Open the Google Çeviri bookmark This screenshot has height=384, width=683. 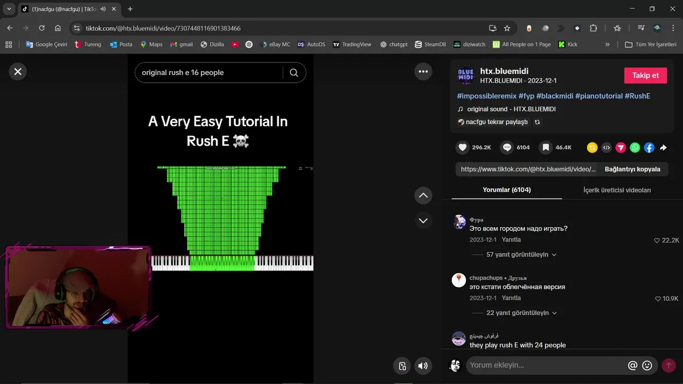pyautogui.click(x=46, y=44)
